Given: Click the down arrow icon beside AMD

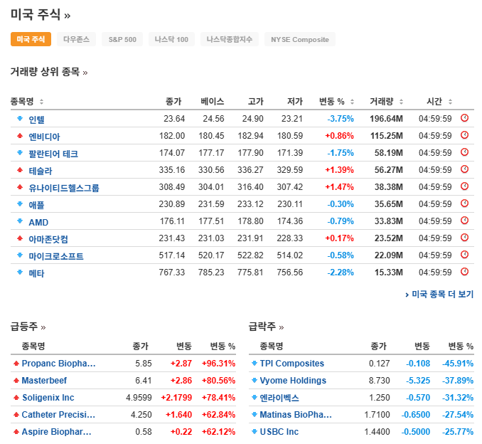Looking at the screenshot, I should coord(20,221).
